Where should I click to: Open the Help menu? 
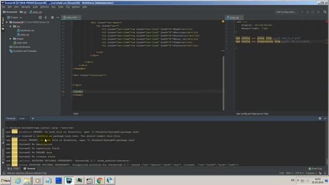[x=84, y=7]
